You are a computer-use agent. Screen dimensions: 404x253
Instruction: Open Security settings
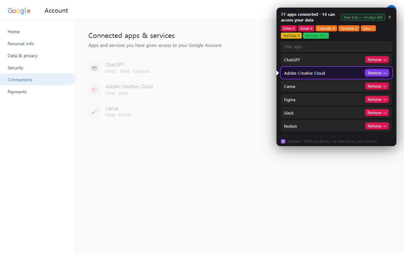click(x=15, y=68)
